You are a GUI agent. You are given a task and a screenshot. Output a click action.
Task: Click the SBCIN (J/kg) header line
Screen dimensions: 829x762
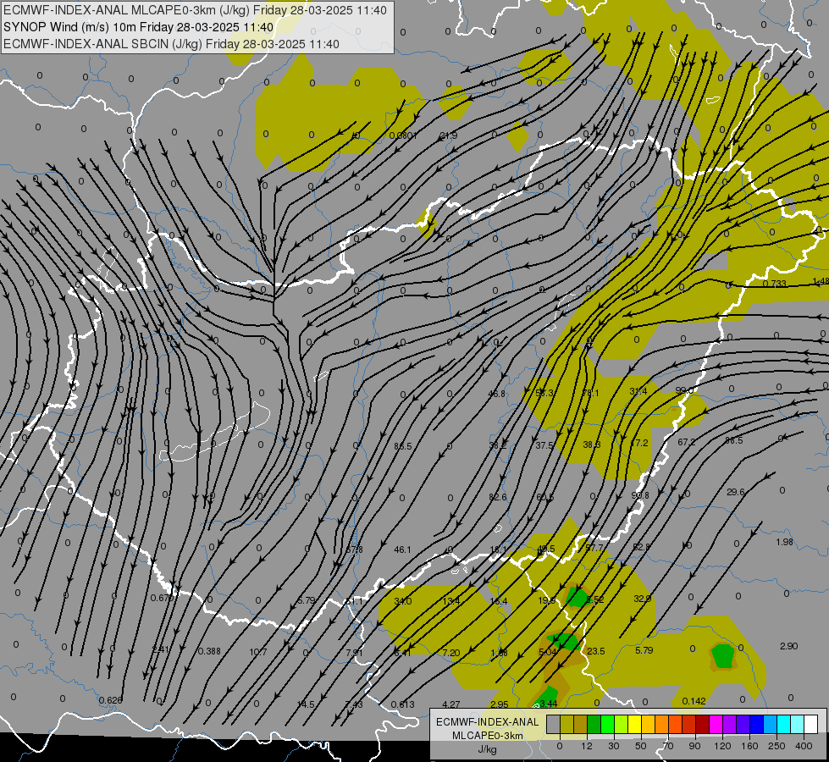click(171, 44)
